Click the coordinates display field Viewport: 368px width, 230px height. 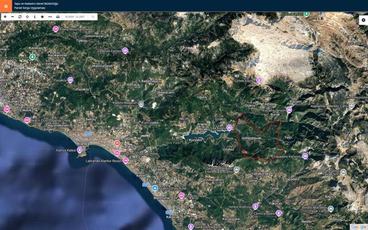(x=75, y=17)
